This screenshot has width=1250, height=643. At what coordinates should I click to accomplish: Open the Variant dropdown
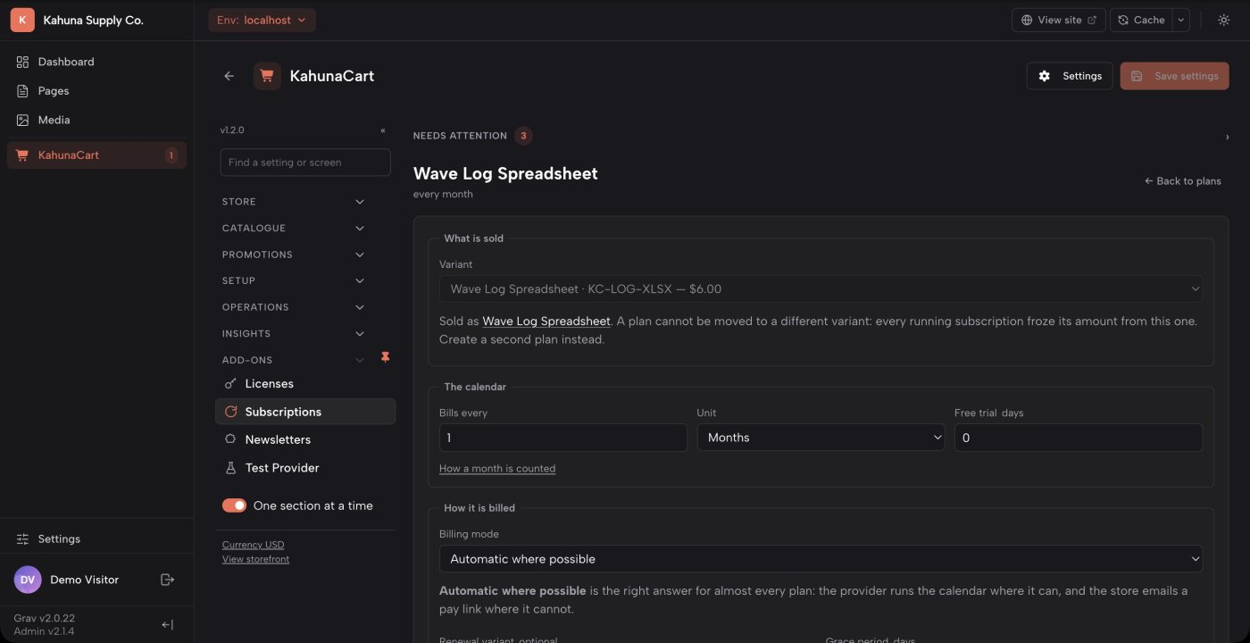coord(821,289)
